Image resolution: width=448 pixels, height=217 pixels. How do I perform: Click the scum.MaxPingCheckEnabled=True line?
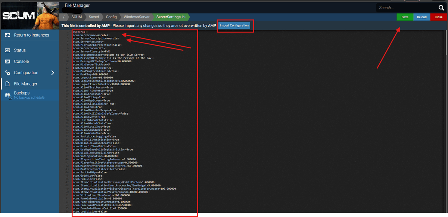(95, 71)
